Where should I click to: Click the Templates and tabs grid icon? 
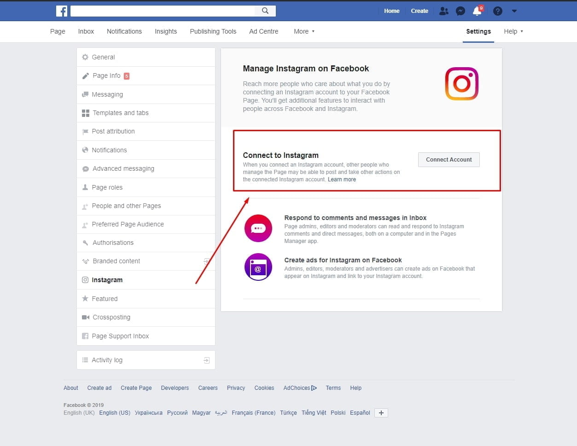pyautogui.click(x=86, y=113)
